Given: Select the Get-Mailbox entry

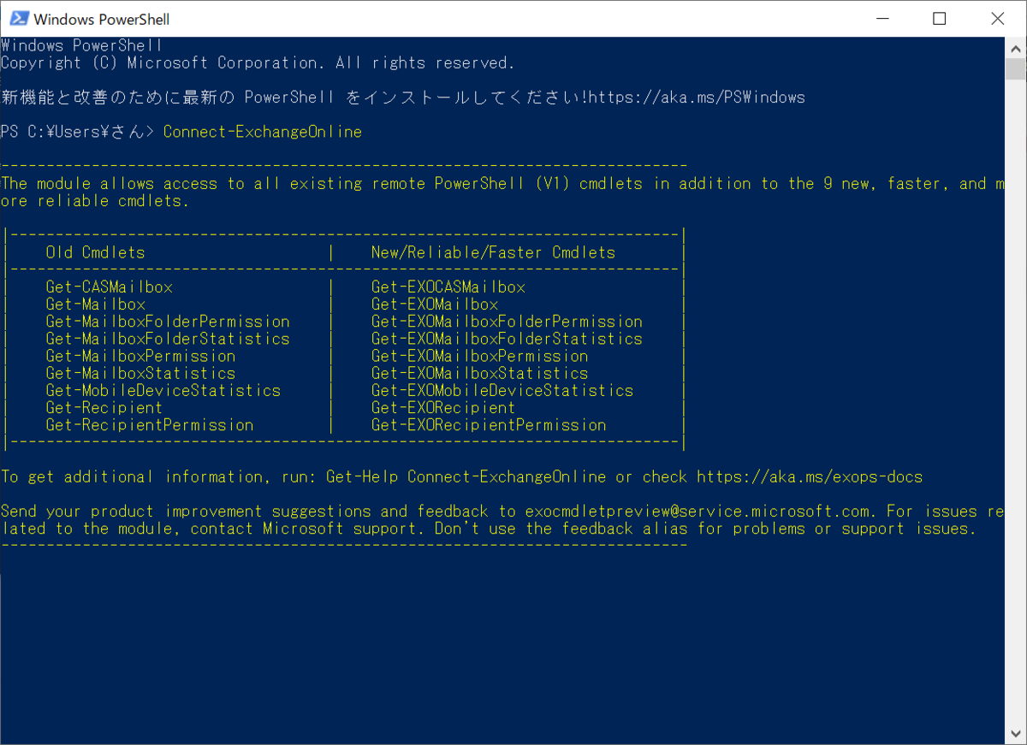Looking at the screenshot, I should 95,305.
